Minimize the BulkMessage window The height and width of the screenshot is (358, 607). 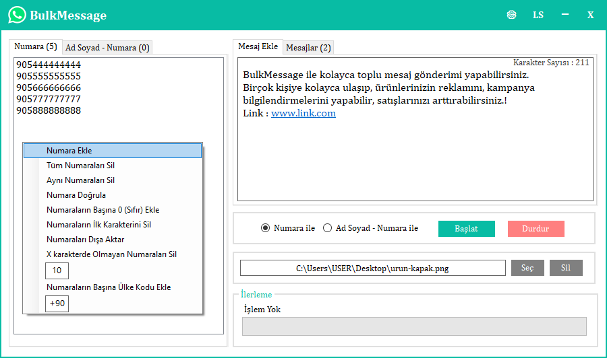565,15
